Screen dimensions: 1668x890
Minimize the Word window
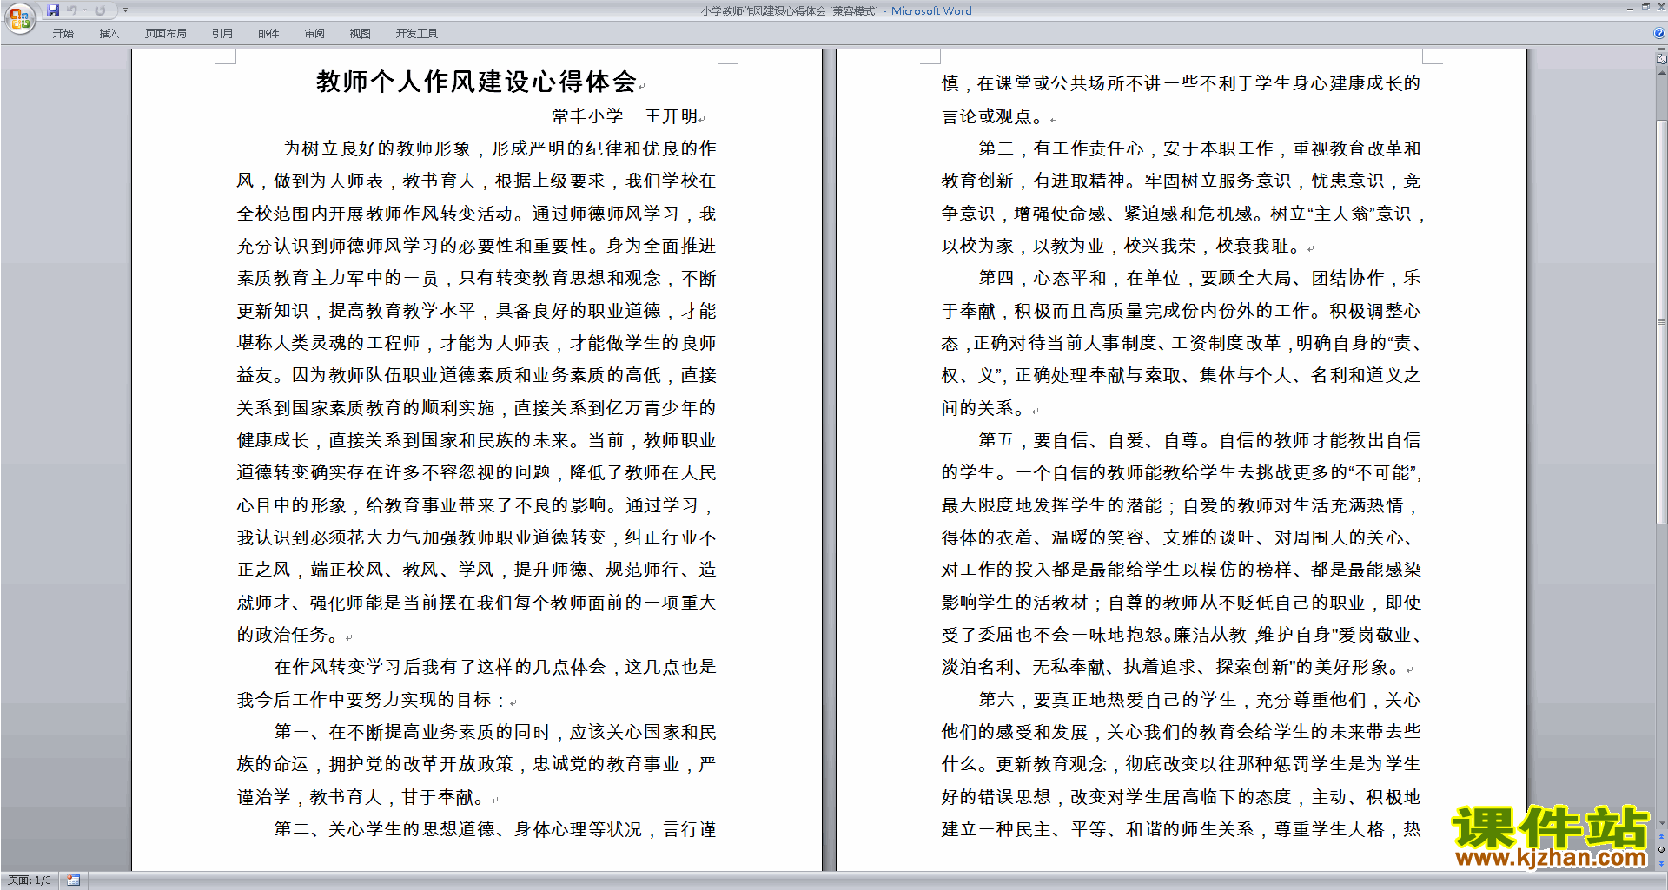[x=1630, y=8]
